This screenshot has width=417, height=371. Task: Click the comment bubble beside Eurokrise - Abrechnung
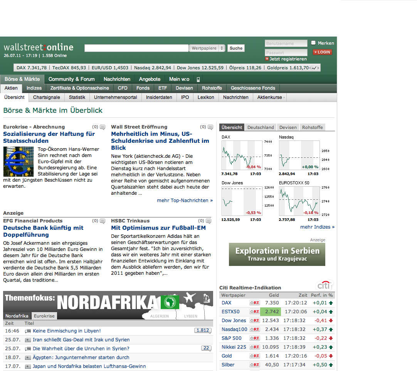[x=103, y=127]
